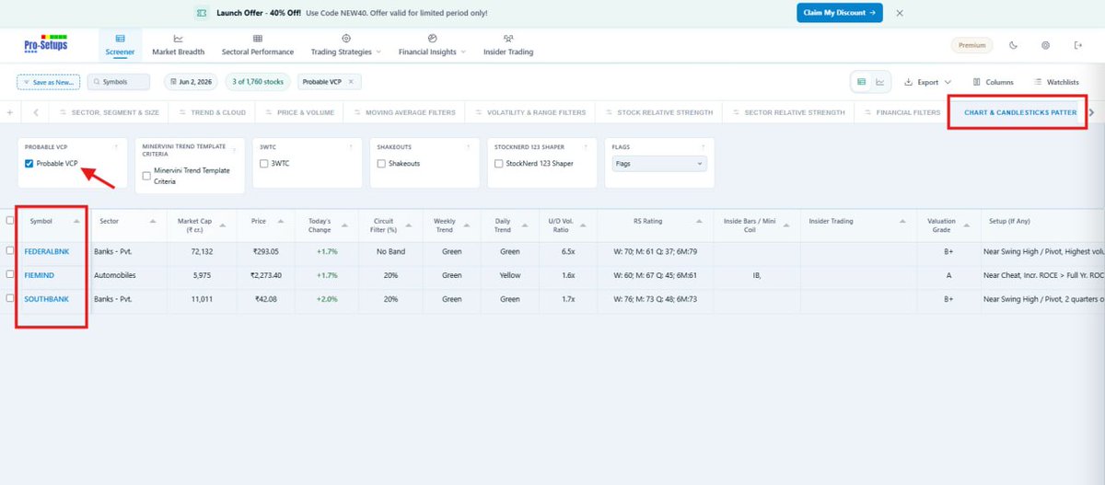This screenshot has height=485, width=1105.
Task: Open Market Breadth section
Action: (178, 45)
